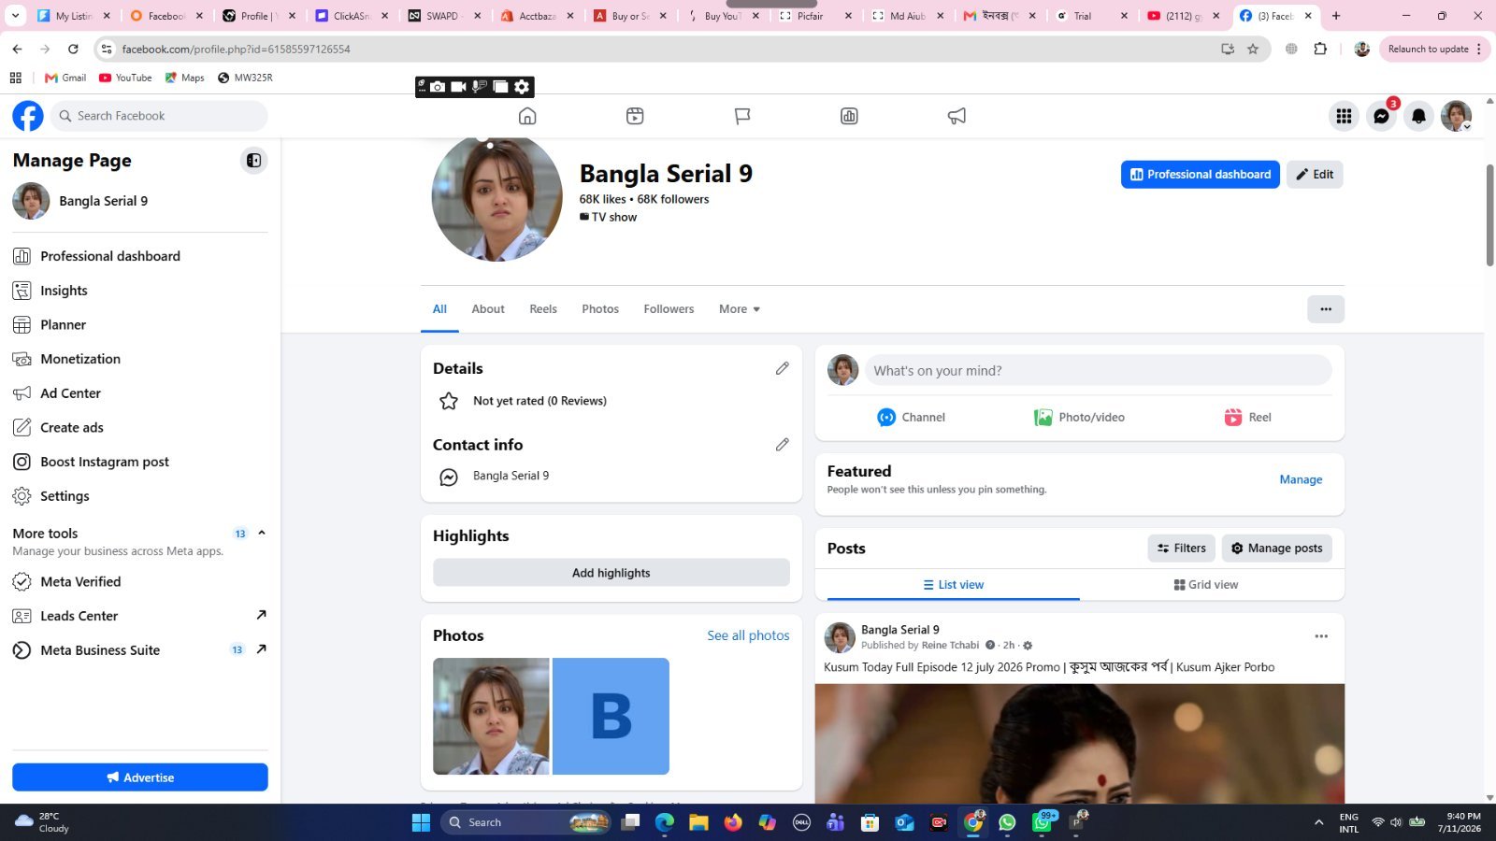The image size is (1496, 841).
Task: Click Manage posts button
Action: 1277,549
